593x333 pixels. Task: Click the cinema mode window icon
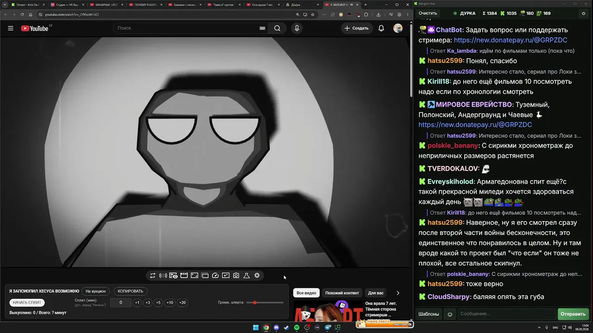205,276
